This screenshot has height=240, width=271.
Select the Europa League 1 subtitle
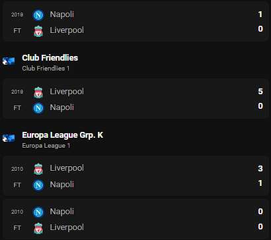pyautogui.click(x=46, y=146)
